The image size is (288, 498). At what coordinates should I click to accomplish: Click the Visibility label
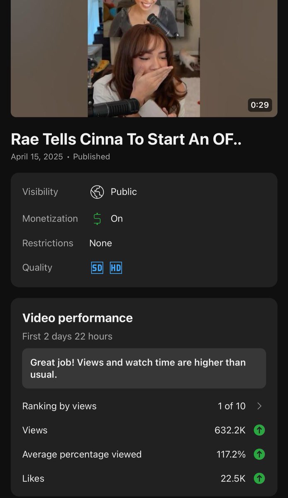(x=40, y=192)
